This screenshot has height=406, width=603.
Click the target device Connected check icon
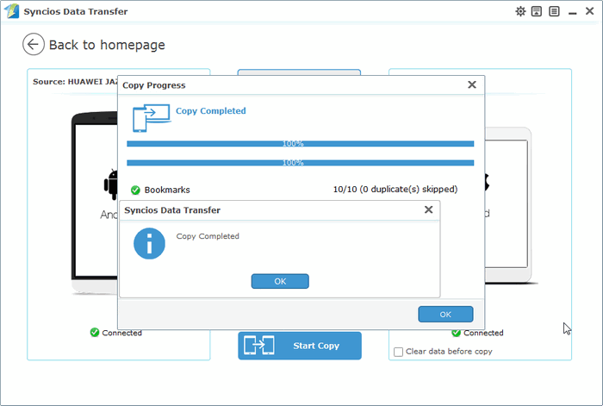click(456, 333)
